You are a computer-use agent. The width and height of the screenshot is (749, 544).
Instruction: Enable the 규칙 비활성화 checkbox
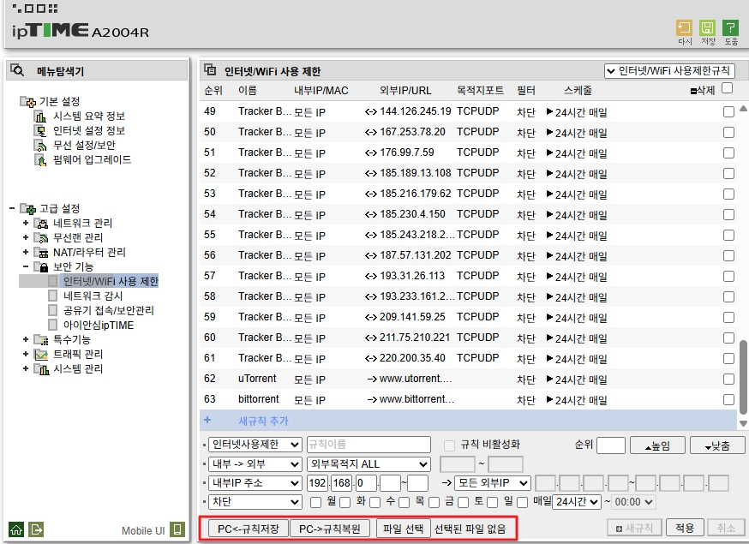[449, 445]
